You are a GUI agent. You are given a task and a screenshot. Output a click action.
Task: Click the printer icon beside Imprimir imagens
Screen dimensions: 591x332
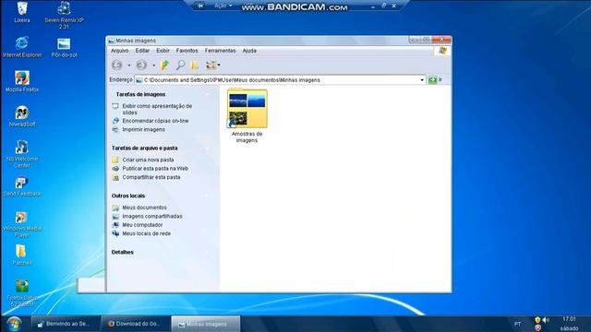(115, 129)
